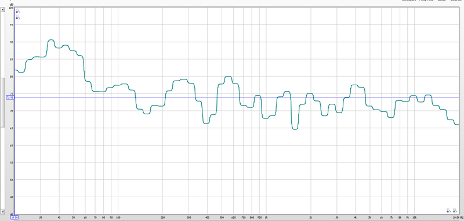Click the curve dip near 400 Hz
Screen dimensions: 464x221
tap(206, 123)
